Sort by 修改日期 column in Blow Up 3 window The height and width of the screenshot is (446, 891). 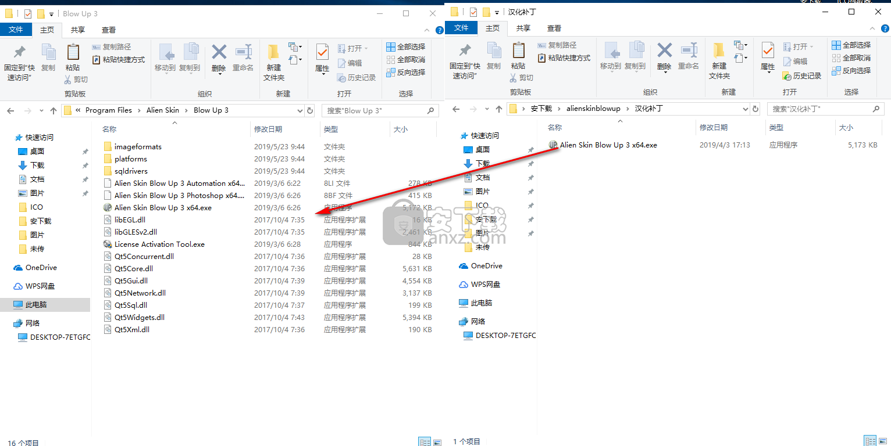(268, 129)
